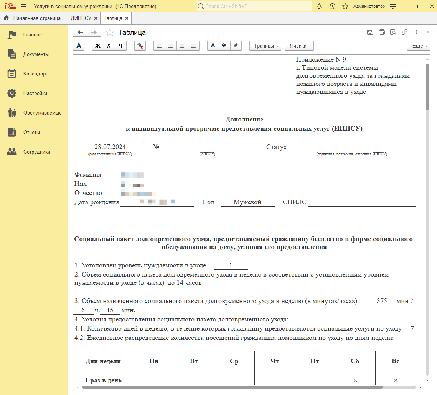Open the Еще menu
The width and height of the screenshot is (437, 395).
tap(419, 46)
